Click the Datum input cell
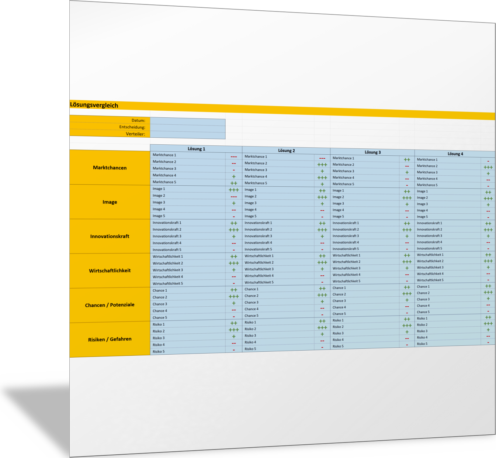Screen dimensions: 496x458 point(187,121)
